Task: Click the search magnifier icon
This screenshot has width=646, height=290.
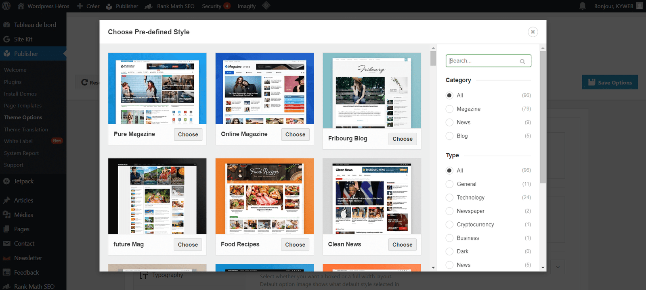Action: [522, 61]
